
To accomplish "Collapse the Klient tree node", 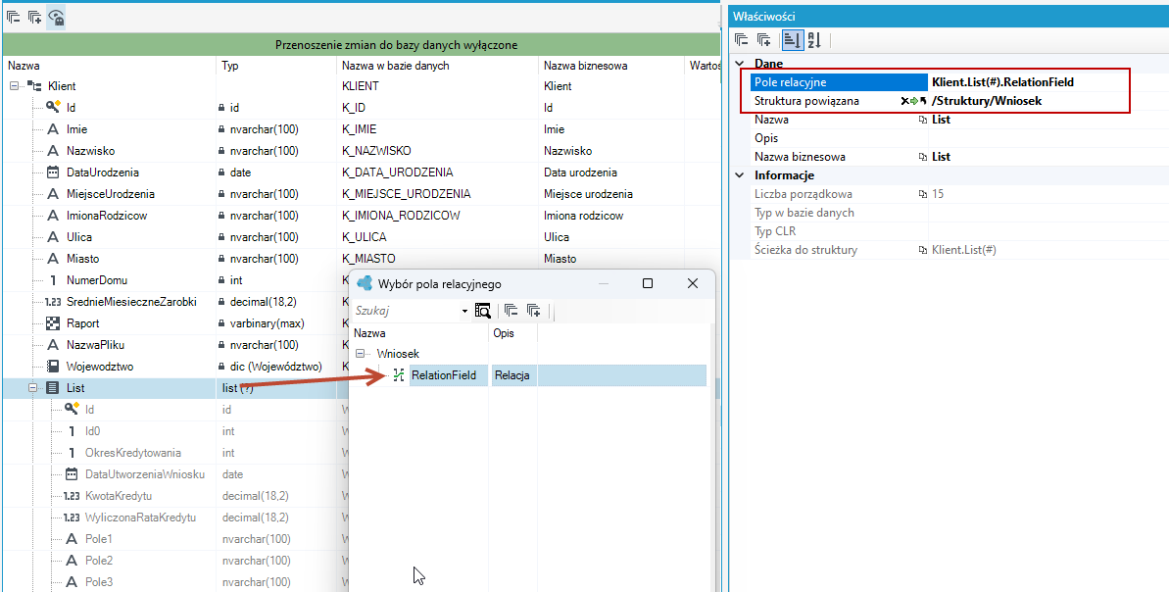I will click(x=14, y=86).
